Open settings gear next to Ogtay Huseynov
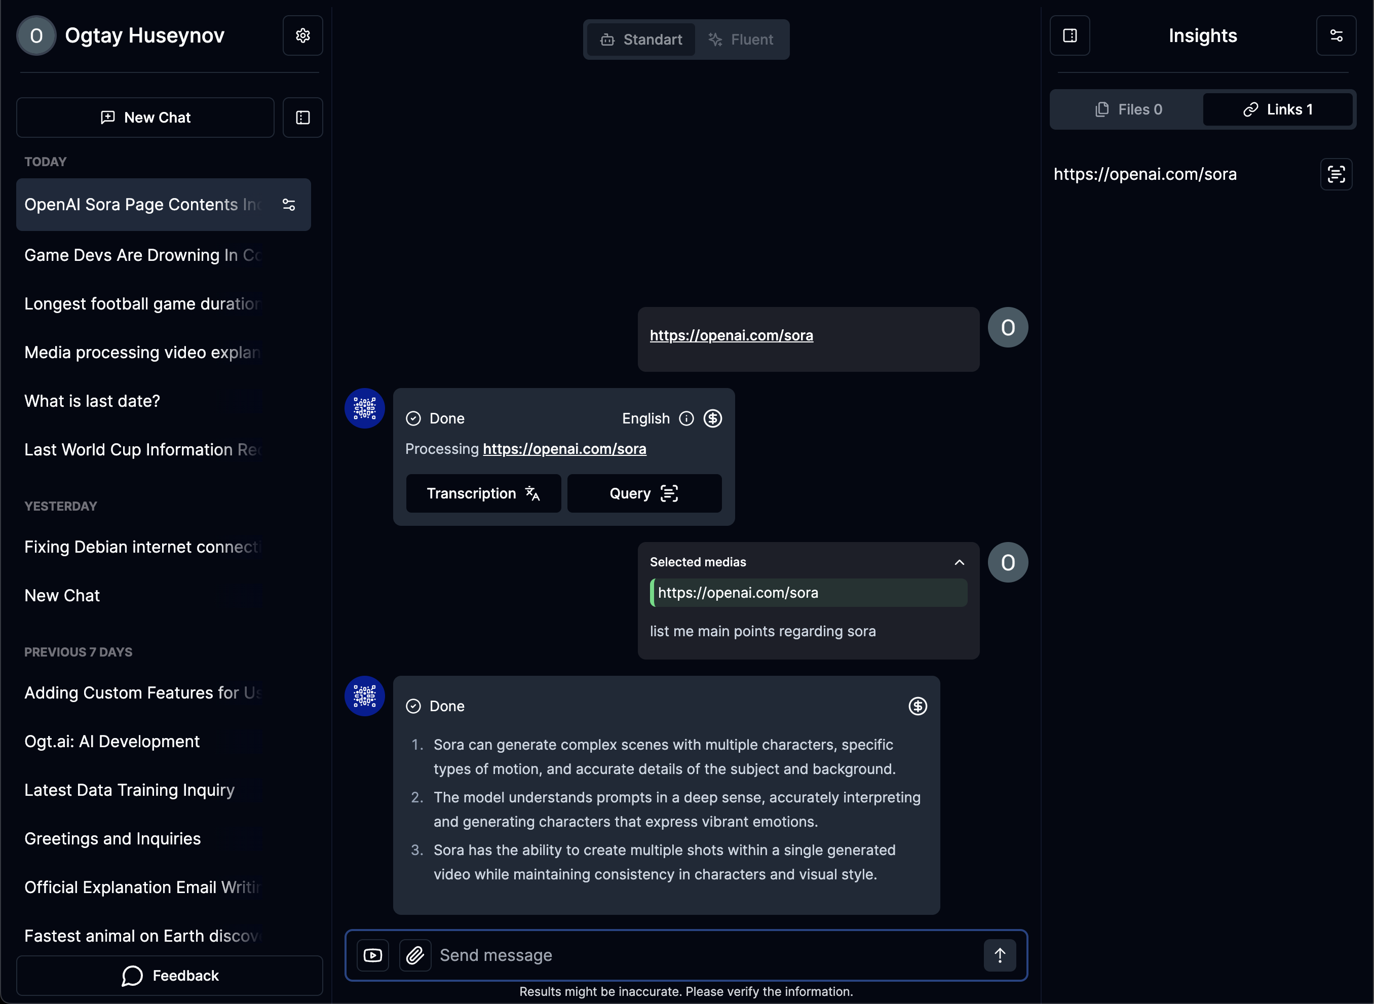Screen dimensions: 1374x1004 pos(302,36)
